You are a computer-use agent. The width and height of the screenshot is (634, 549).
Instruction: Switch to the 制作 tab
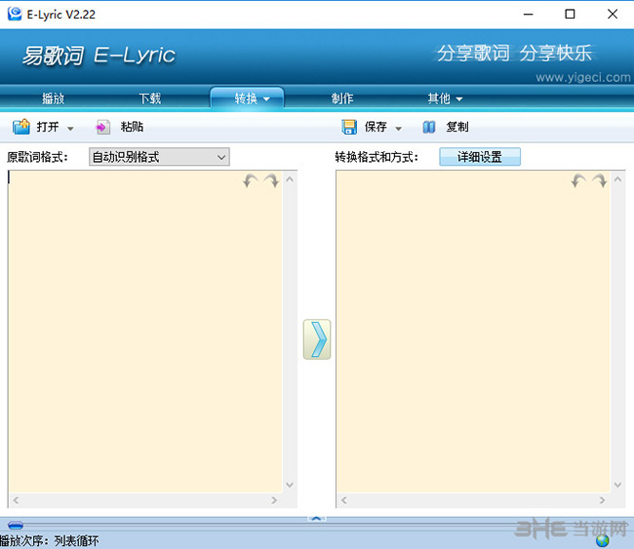pos(342,98)
